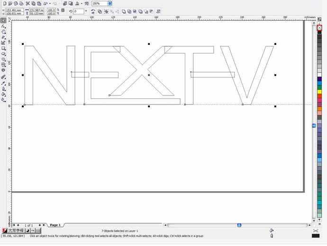Click the rotation angle input field
The image size is (327, 246).
click(x=79, y=11)
